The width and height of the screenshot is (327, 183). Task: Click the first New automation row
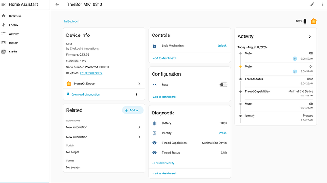click(x=104, y=127)
